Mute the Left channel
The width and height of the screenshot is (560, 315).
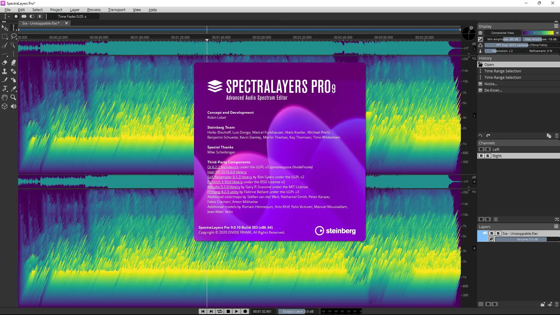tap(481, 149)
